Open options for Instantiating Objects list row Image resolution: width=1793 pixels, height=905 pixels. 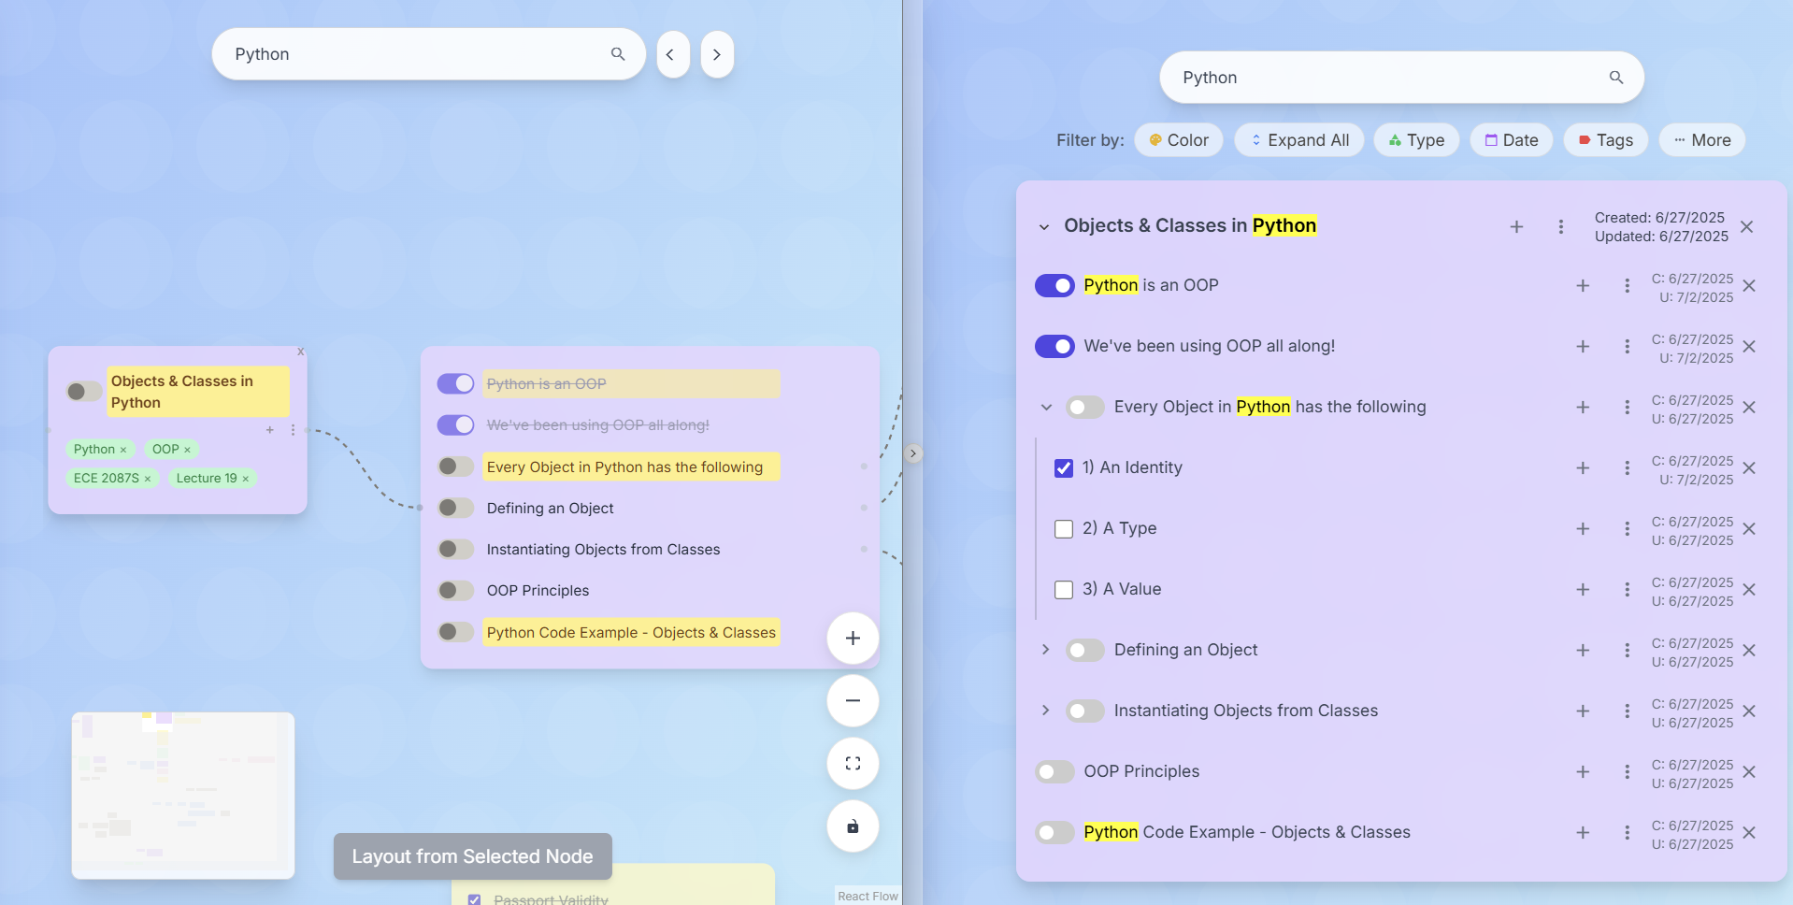point(1627,711)
